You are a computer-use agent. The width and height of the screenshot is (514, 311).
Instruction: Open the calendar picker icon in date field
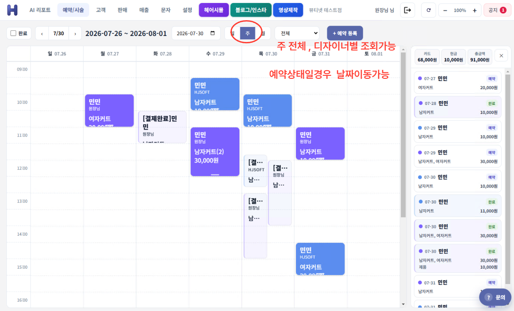click(213, 33)
